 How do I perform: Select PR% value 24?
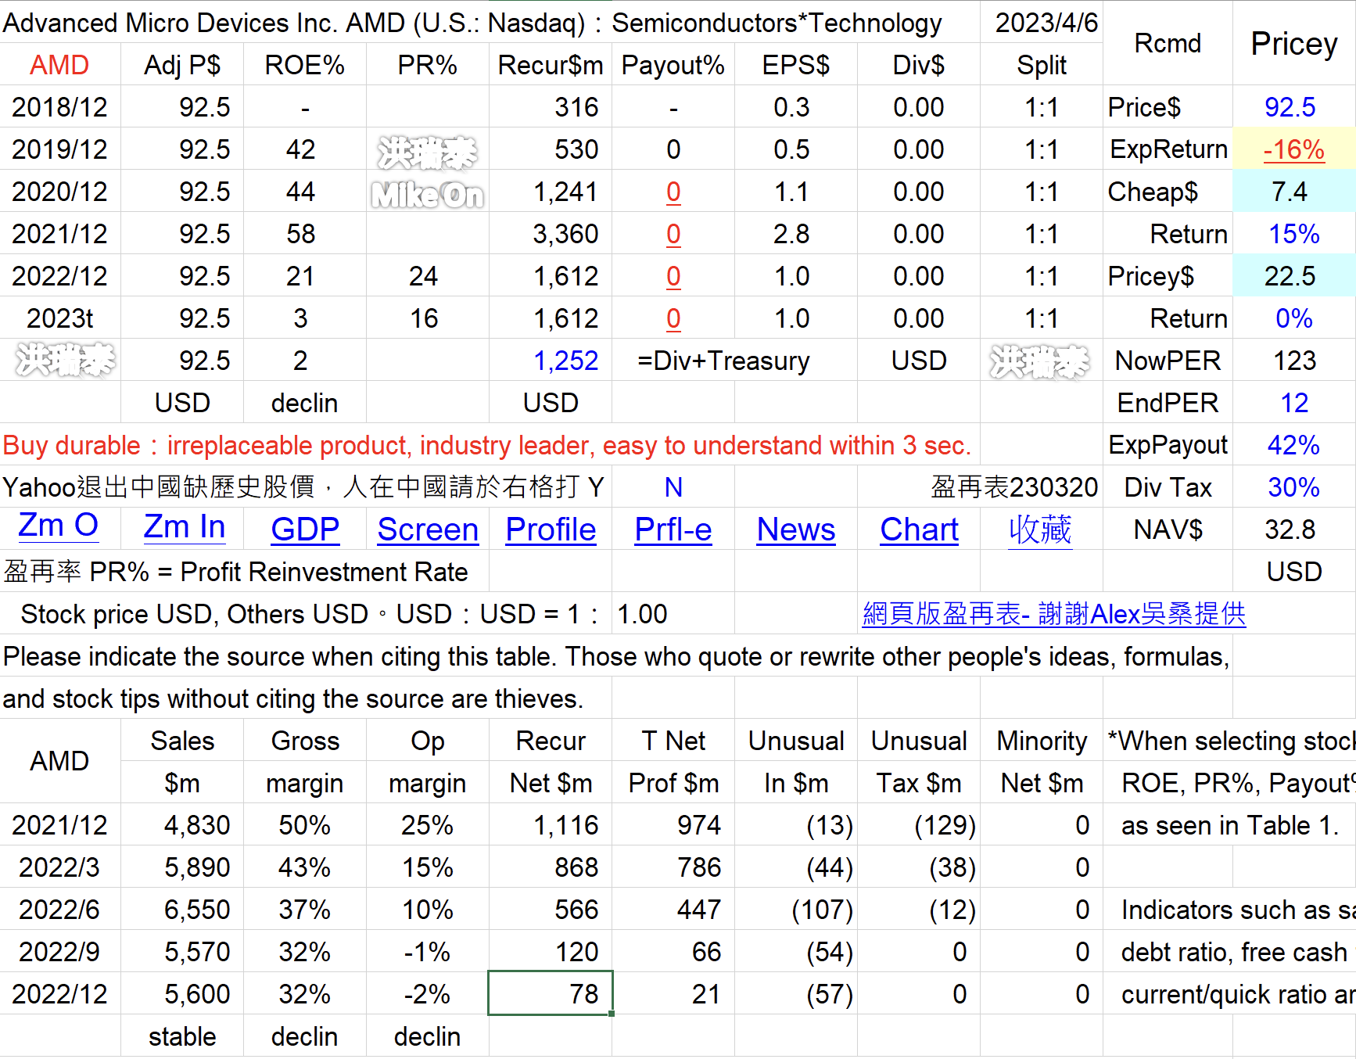pyautogui.click(x=423, y=276)
